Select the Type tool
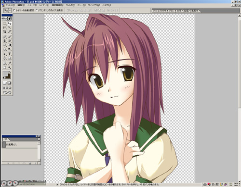The width and height of the screenshot is (241, 187). [x=10, y=54]
